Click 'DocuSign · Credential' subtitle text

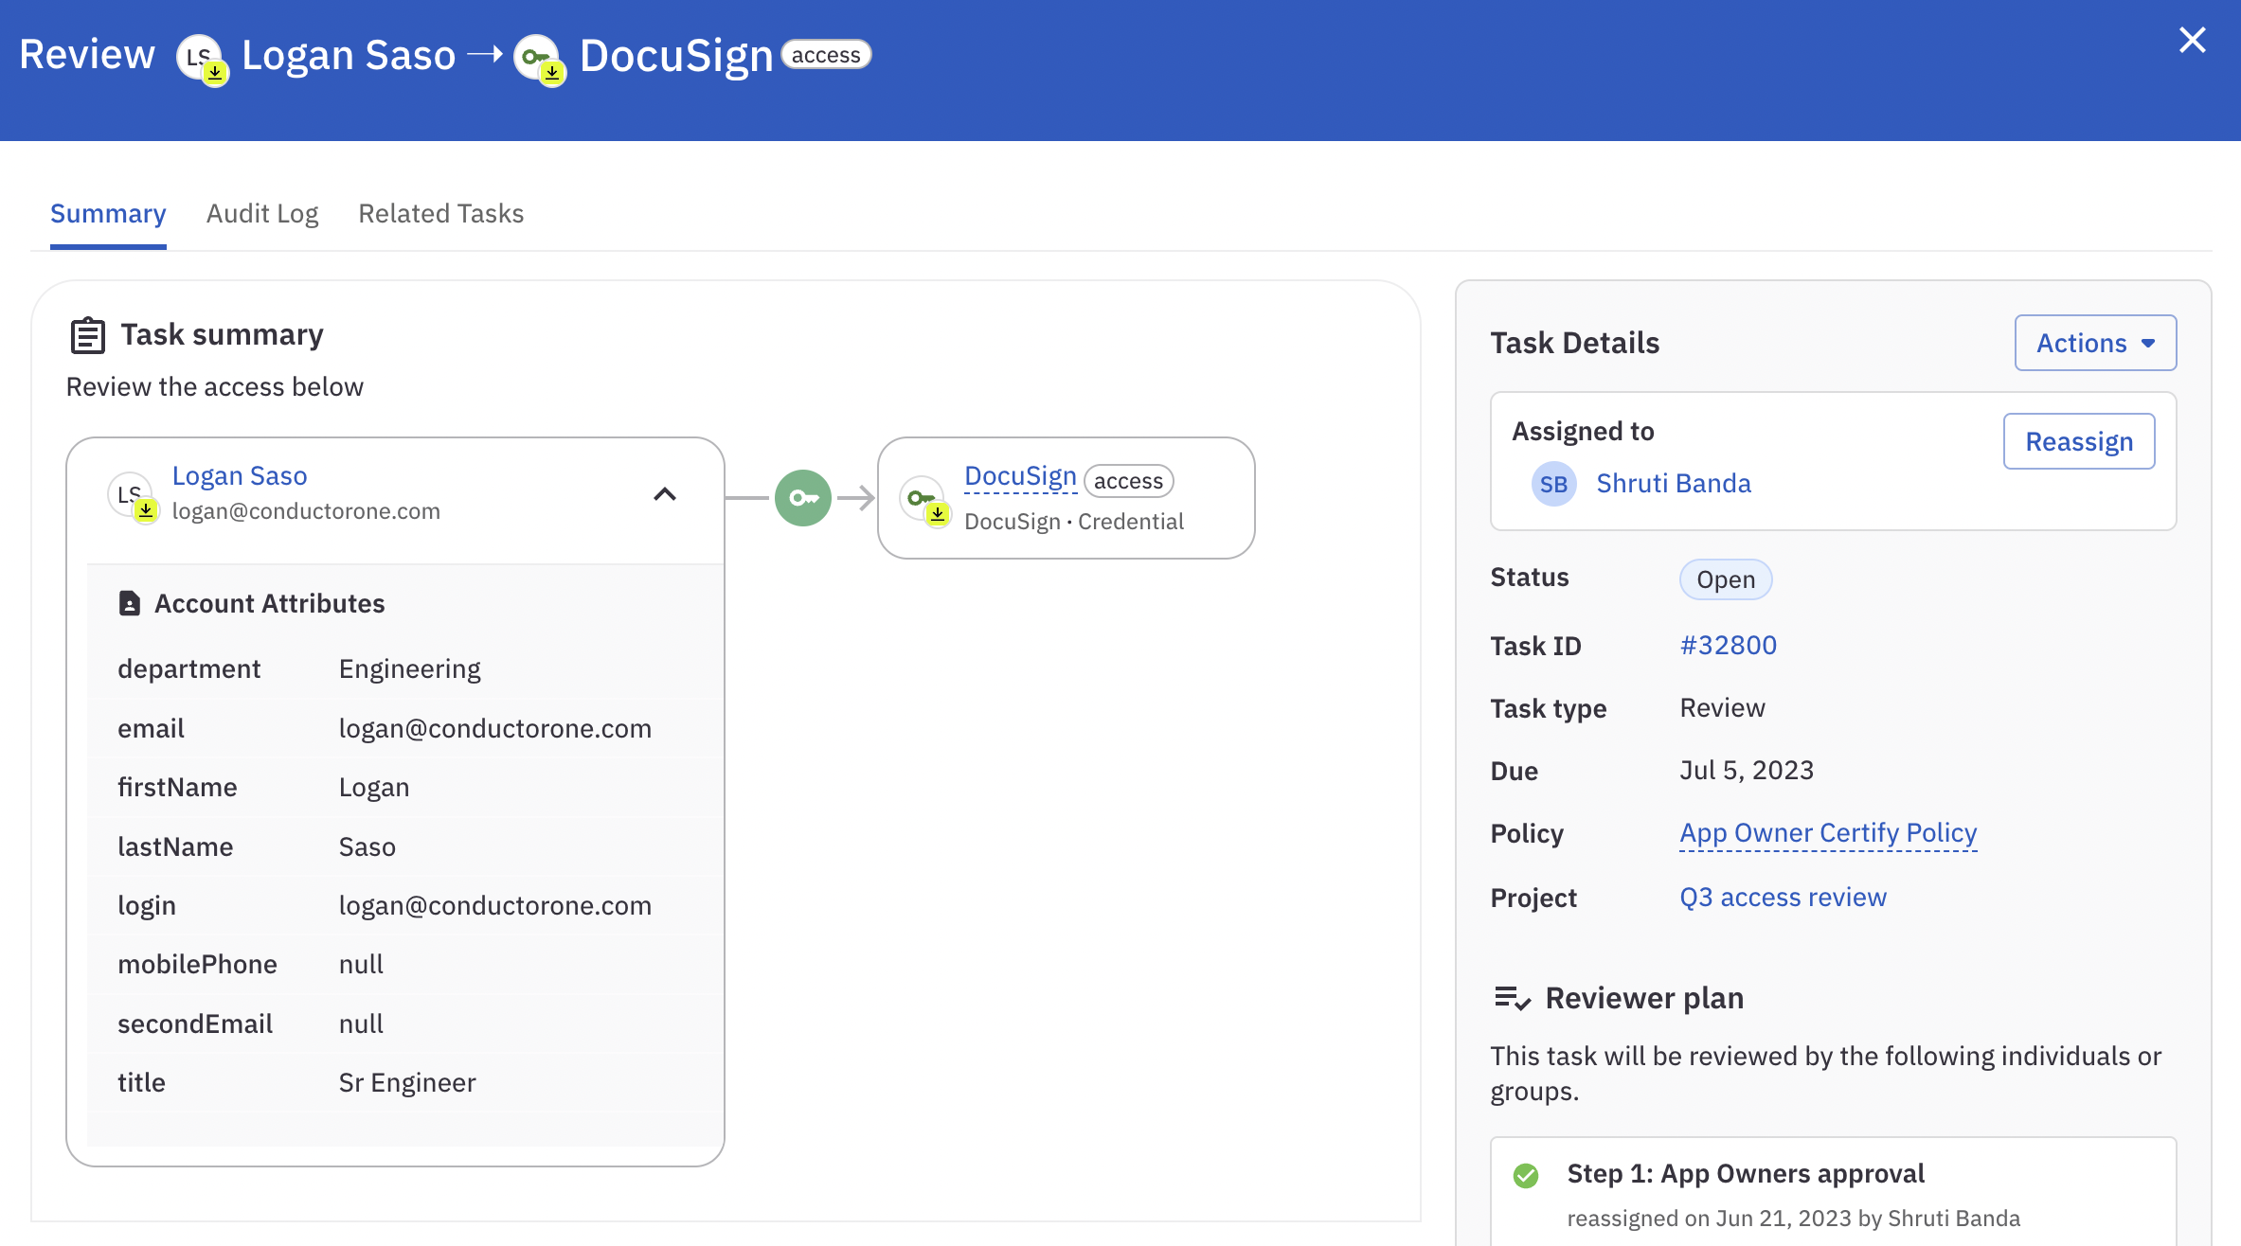point(1074,522)
